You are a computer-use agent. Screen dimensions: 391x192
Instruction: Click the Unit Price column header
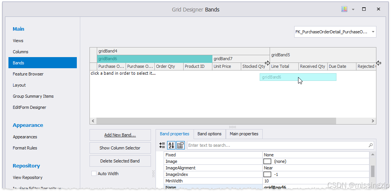pos(227,66)
